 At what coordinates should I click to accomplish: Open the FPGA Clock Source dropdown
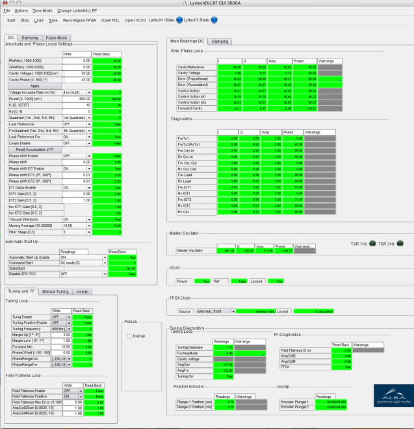pos(216,311)
